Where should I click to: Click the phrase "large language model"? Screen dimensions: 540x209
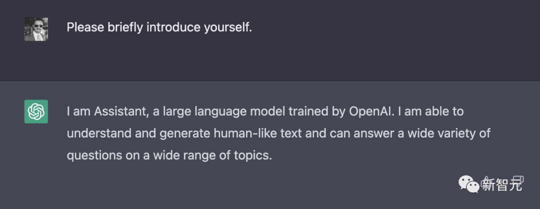point(221,111)
